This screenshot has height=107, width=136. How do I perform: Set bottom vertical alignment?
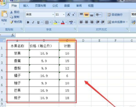click(x=92, y=15)
